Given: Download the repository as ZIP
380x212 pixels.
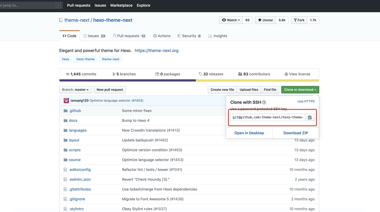Looking at the screenshot, I should [295, 133].
